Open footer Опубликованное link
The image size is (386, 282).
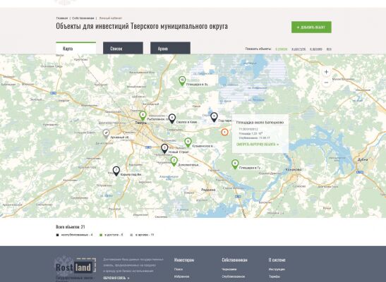pyautogui.click(x=233, y=276)
